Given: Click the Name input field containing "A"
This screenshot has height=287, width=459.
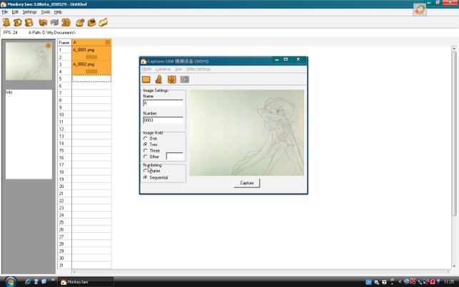Looking at the screenshot, I should (163, 103).
